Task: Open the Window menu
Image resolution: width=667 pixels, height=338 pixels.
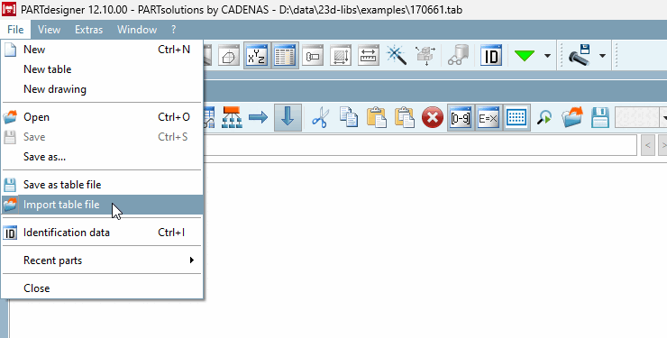Action: [x=137, y=30]
